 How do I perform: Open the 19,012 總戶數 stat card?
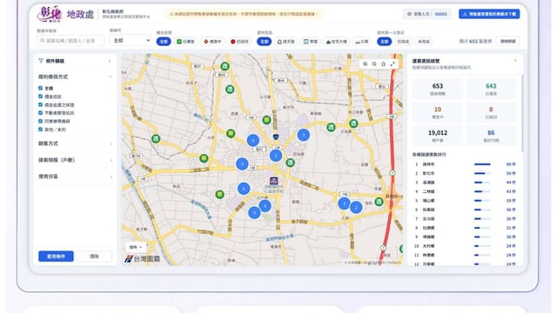[438, 136]
